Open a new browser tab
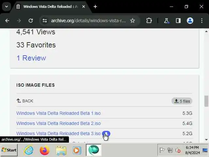The width and height of the screenshot is (209, 157). [95, 7]
